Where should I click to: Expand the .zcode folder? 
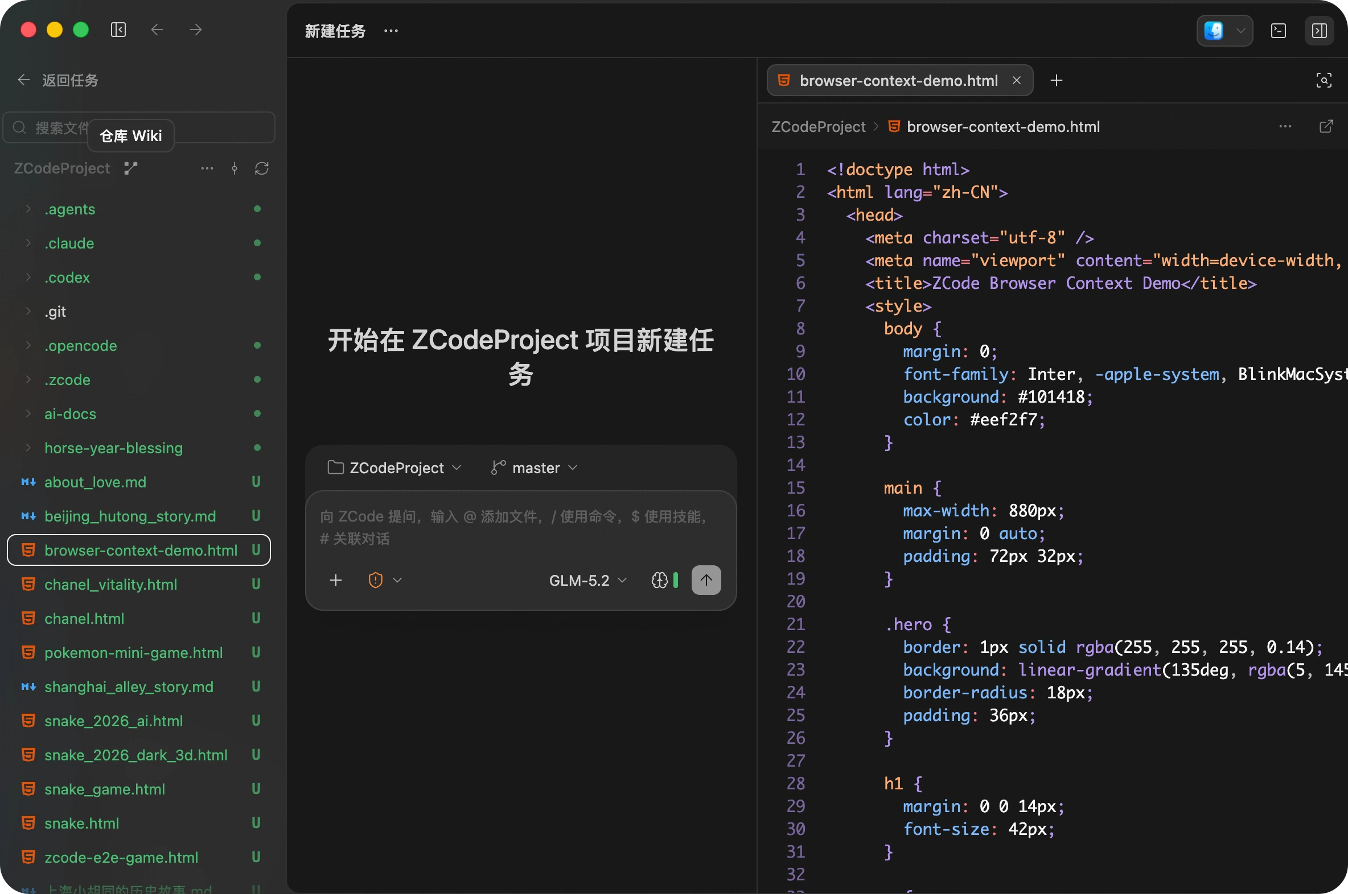[139, 380]
